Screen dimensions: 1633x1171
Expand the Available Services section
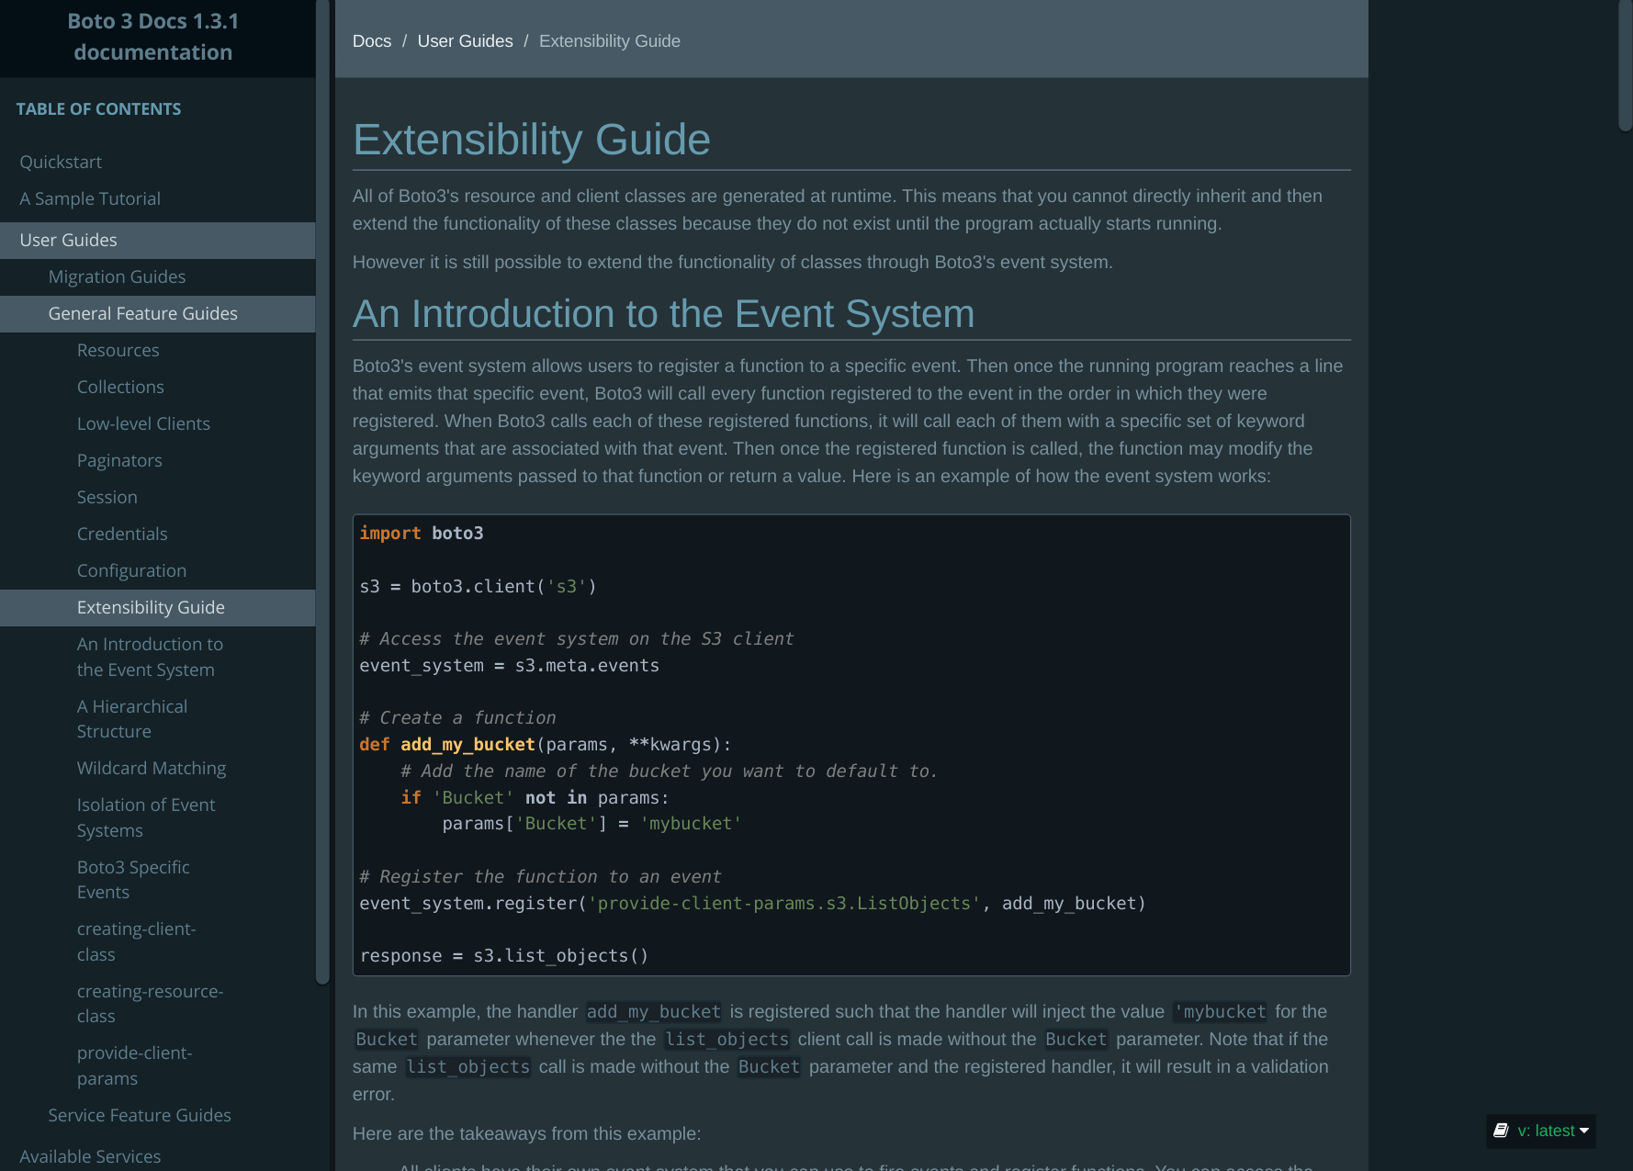(x=90, y=1156)
